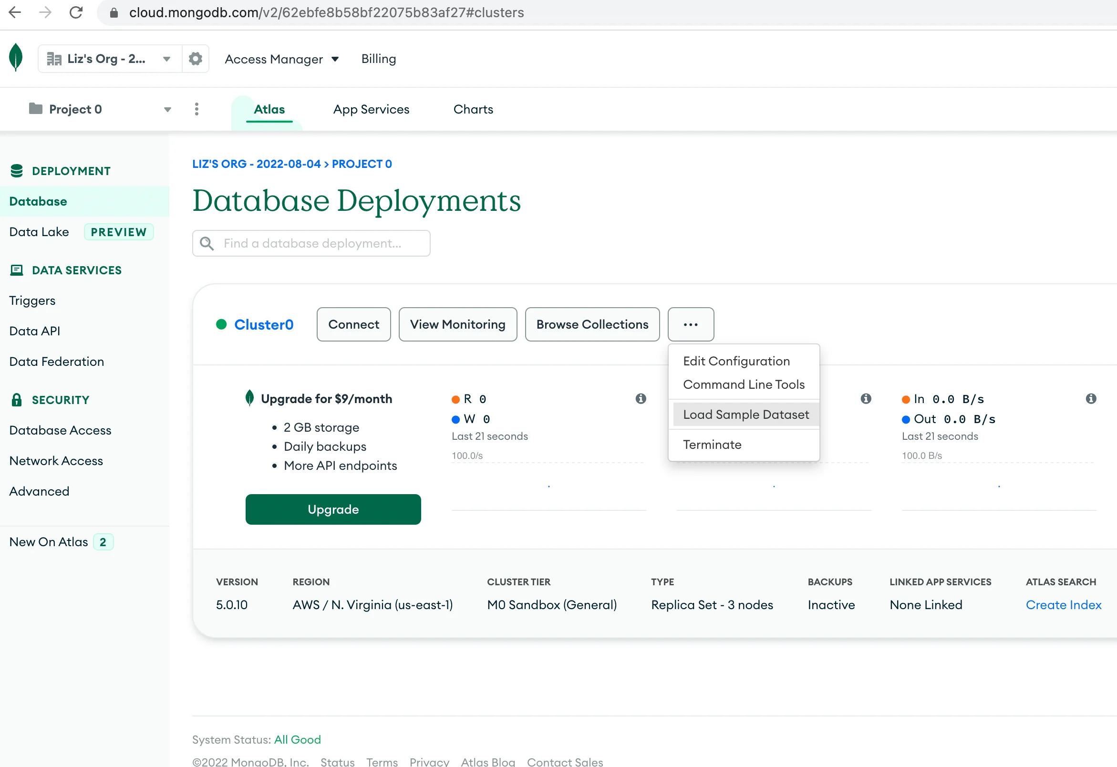Viewport: 1117px width, 767px height.
Task: Click the green Cluster0 status dot
Action: coord(221,324)
